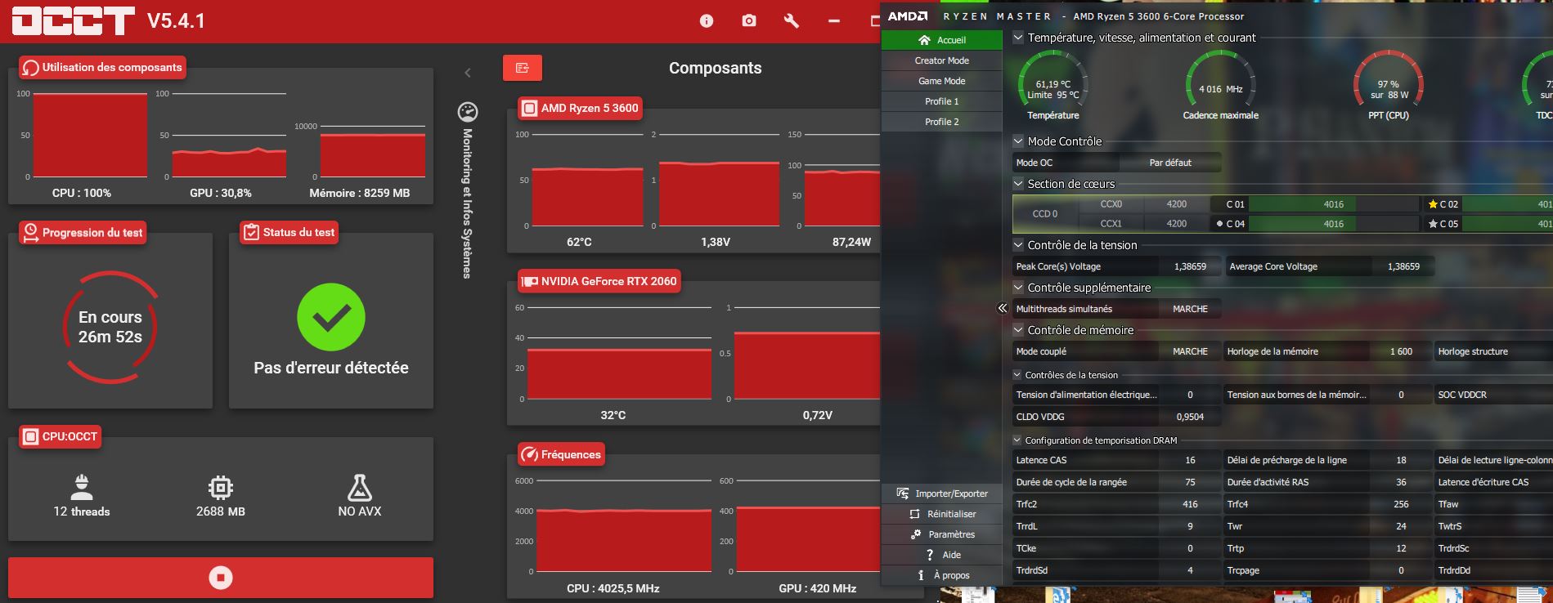Open À propos in Ryzen Master
Viewport: 1553px width, 603px height.
(942, 575)
